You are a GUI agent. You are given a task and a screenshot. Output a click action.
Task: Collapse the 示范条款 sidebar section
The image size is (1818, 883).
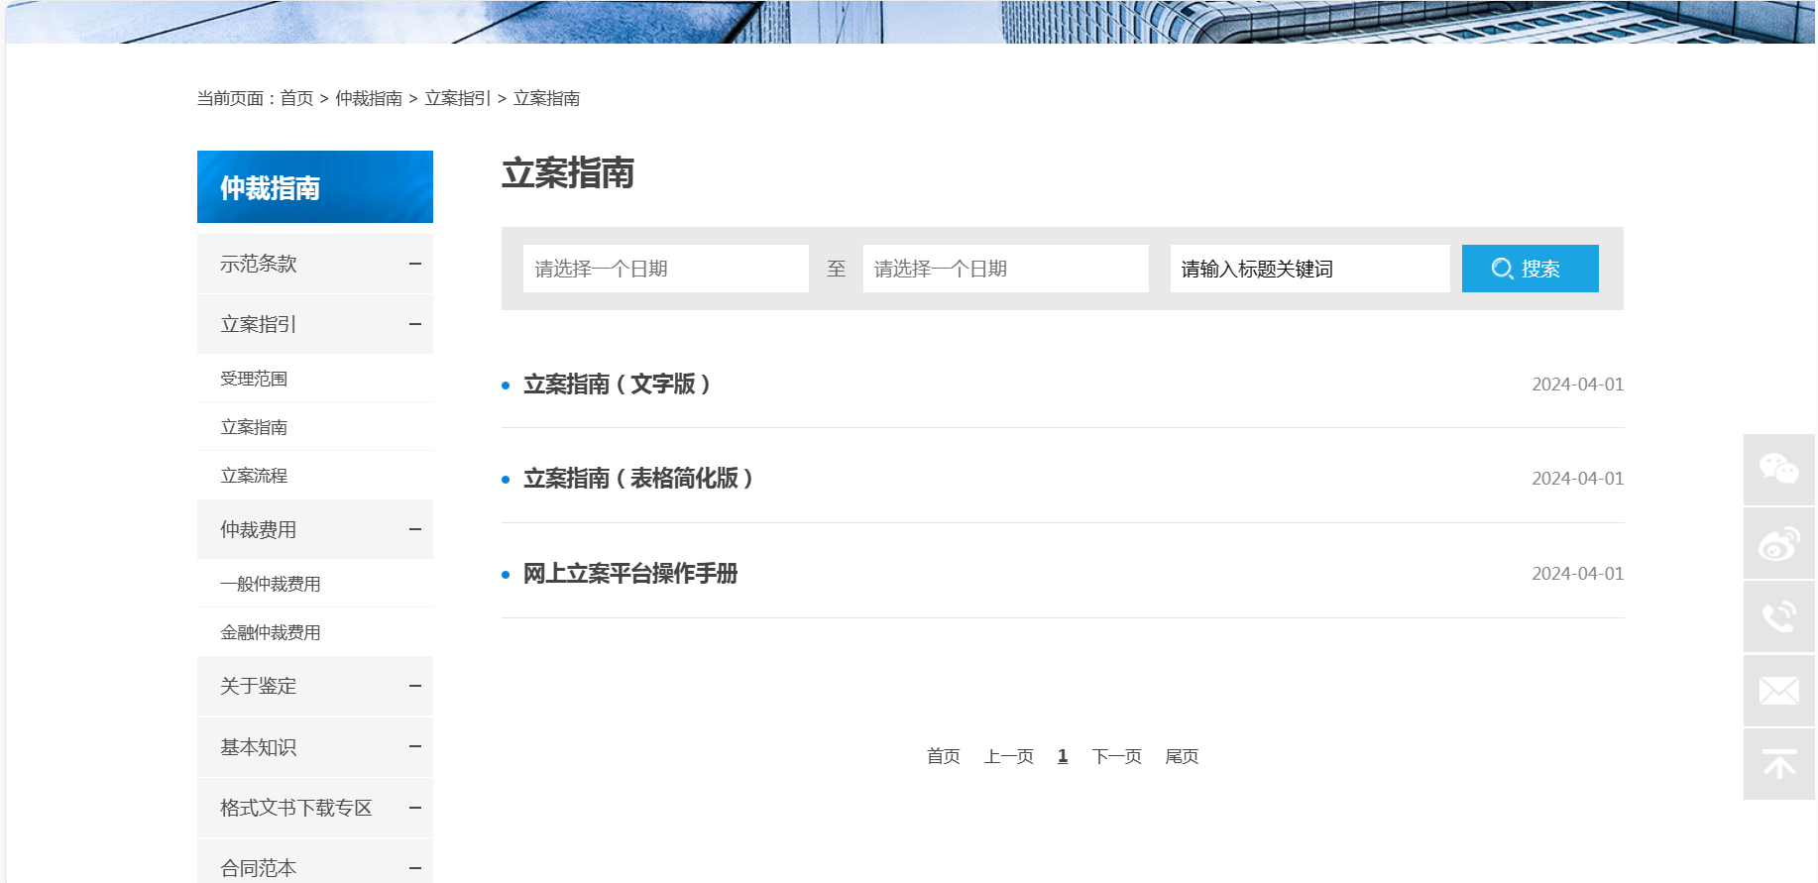point(414,264)
